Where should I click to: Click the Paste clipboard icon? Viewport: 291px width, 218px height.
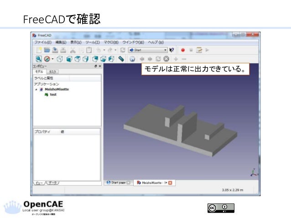tap(89, 50)
